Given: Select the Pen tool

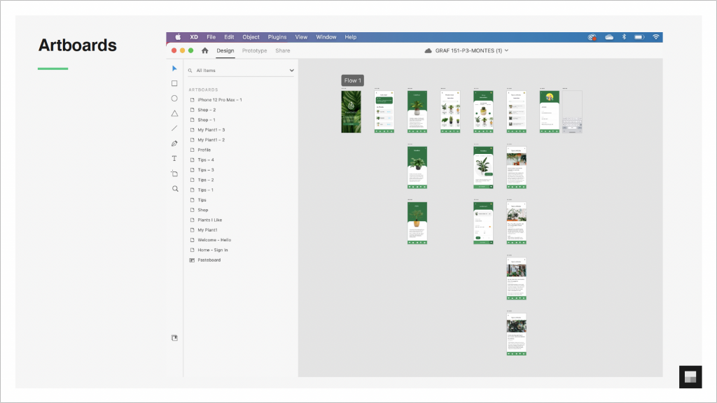Looking at the screenshot, I should pos(174,143).
